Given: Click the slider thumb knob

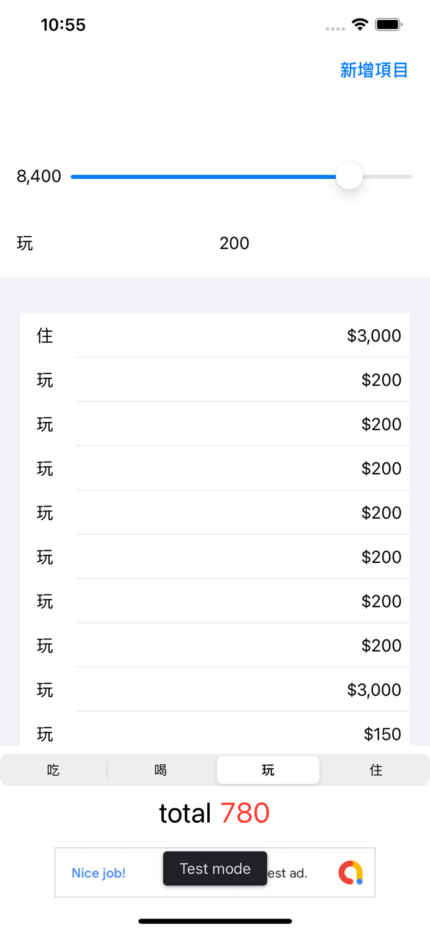Looking at the screenshot, I should [x=349, y=176].
